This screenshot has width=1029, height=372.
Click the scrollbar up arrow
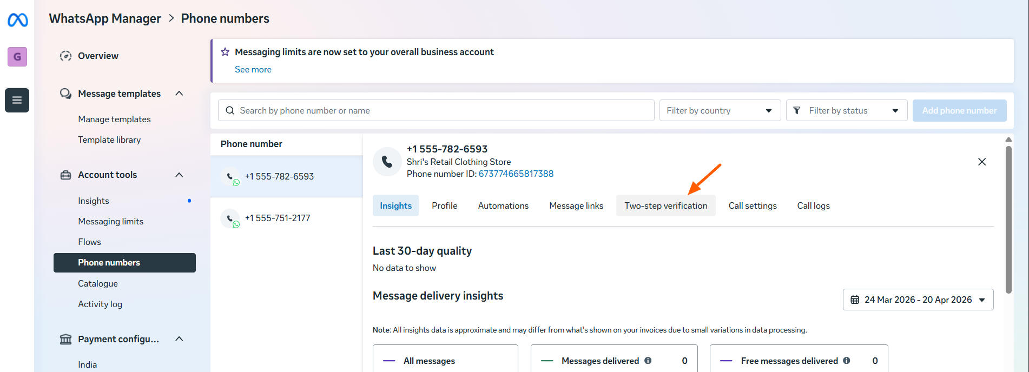tap(1008, 139)
